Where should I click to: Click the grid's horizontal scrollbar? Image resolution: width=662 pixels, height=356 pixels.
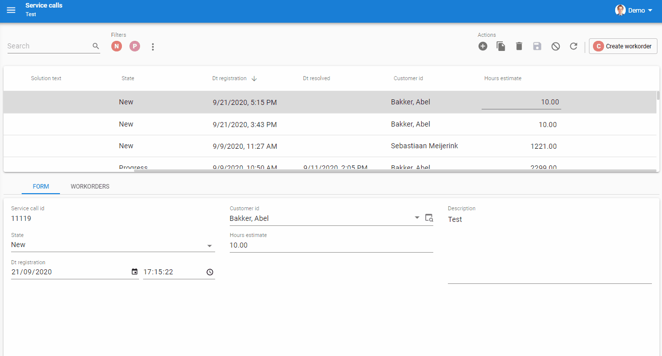click(x=395, y=170)
